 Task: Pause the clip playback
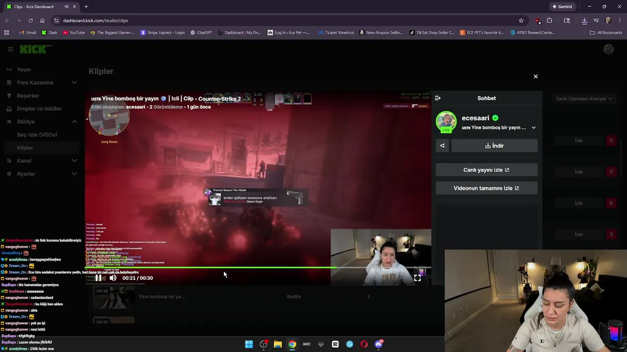click(98, 278)
